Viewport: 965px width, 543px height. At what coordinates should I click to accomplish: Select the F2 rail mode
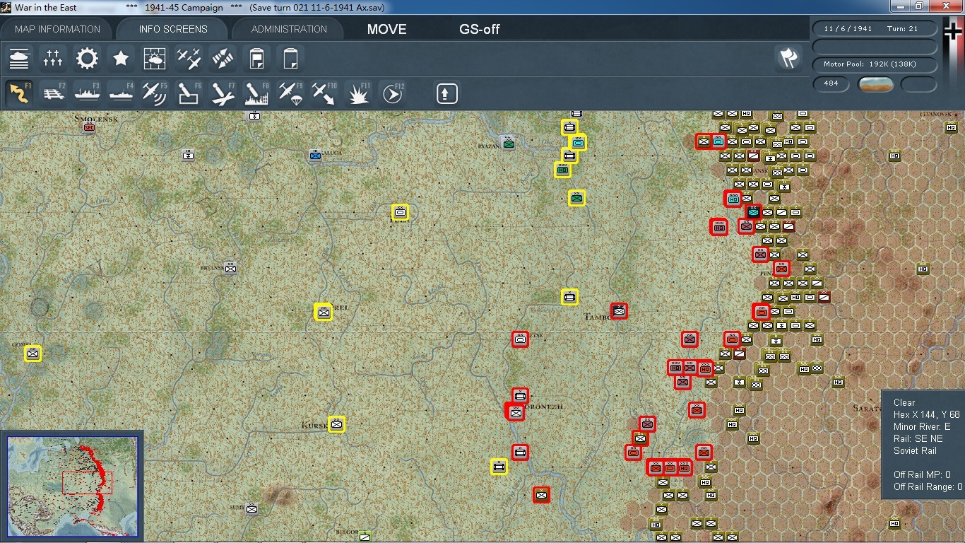pos(53,93)
